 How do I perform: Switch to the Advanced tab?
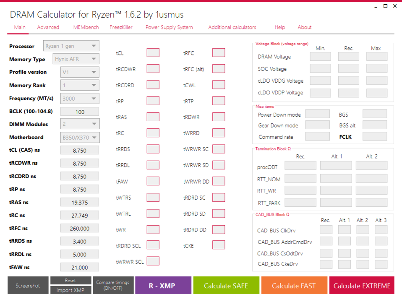pos(48,27)
